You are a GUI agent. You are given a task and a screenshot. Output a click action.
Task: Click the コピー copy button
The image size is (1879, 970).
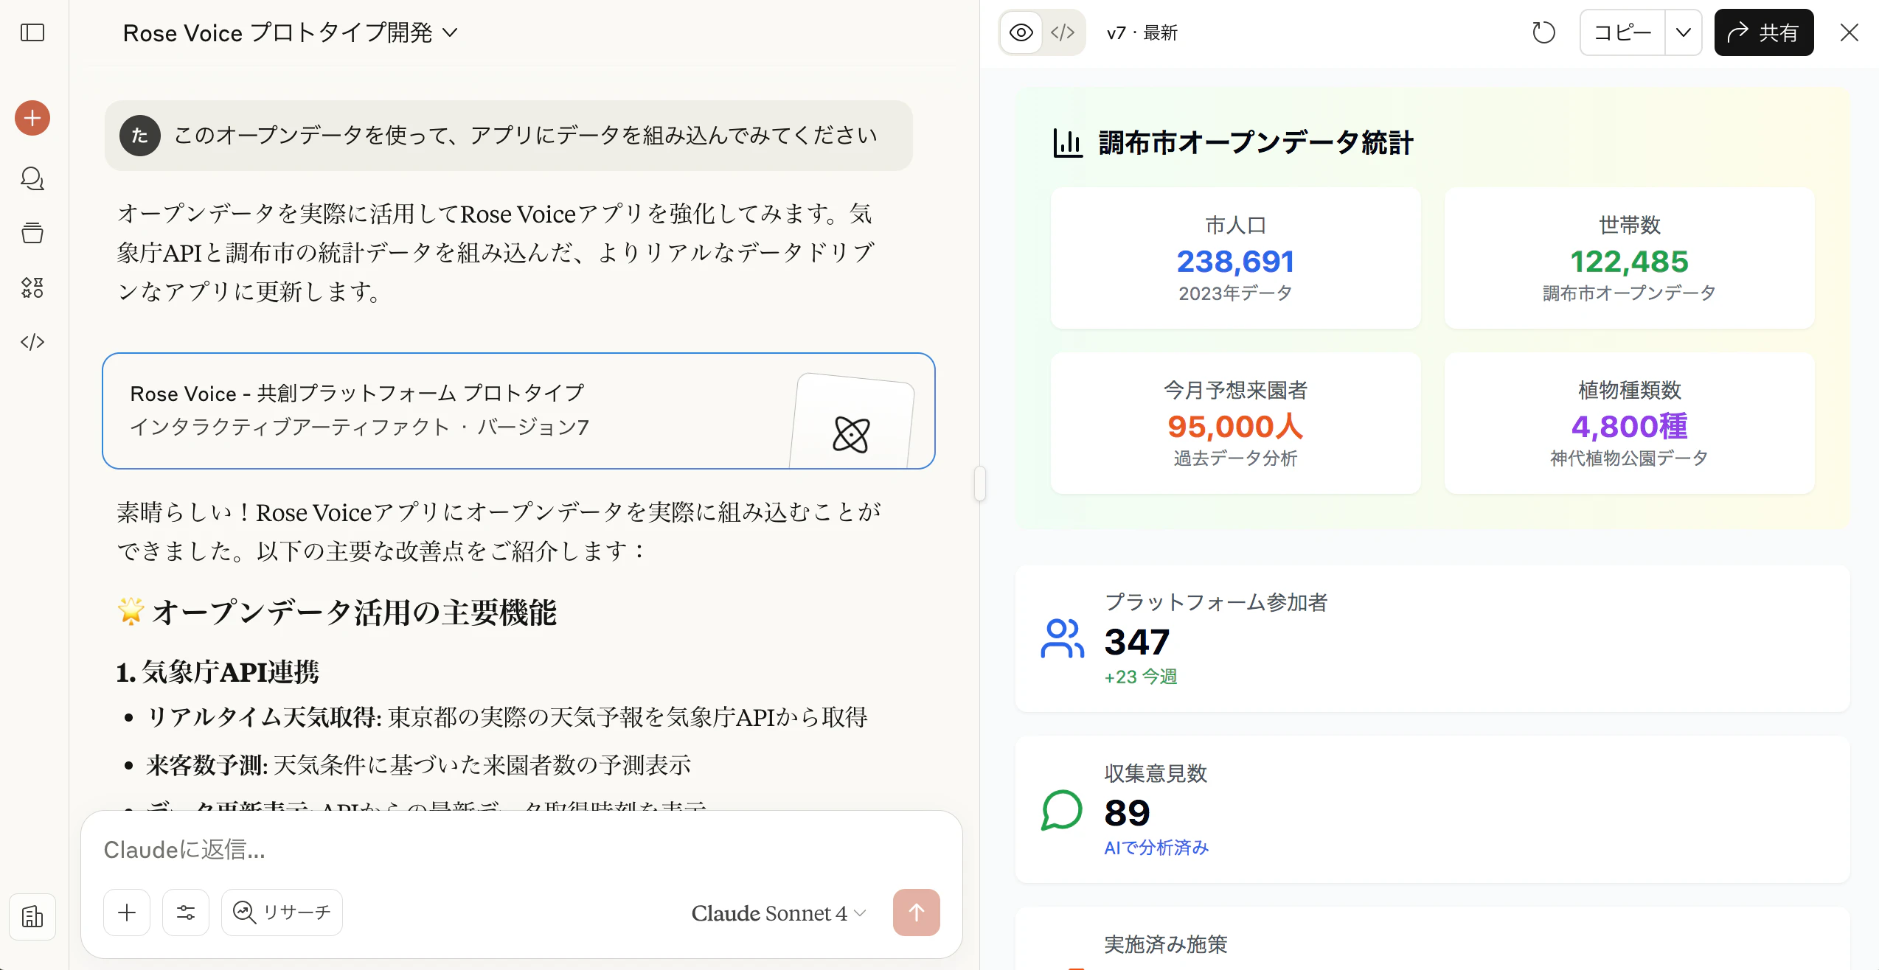click(x=1622, y=32)
